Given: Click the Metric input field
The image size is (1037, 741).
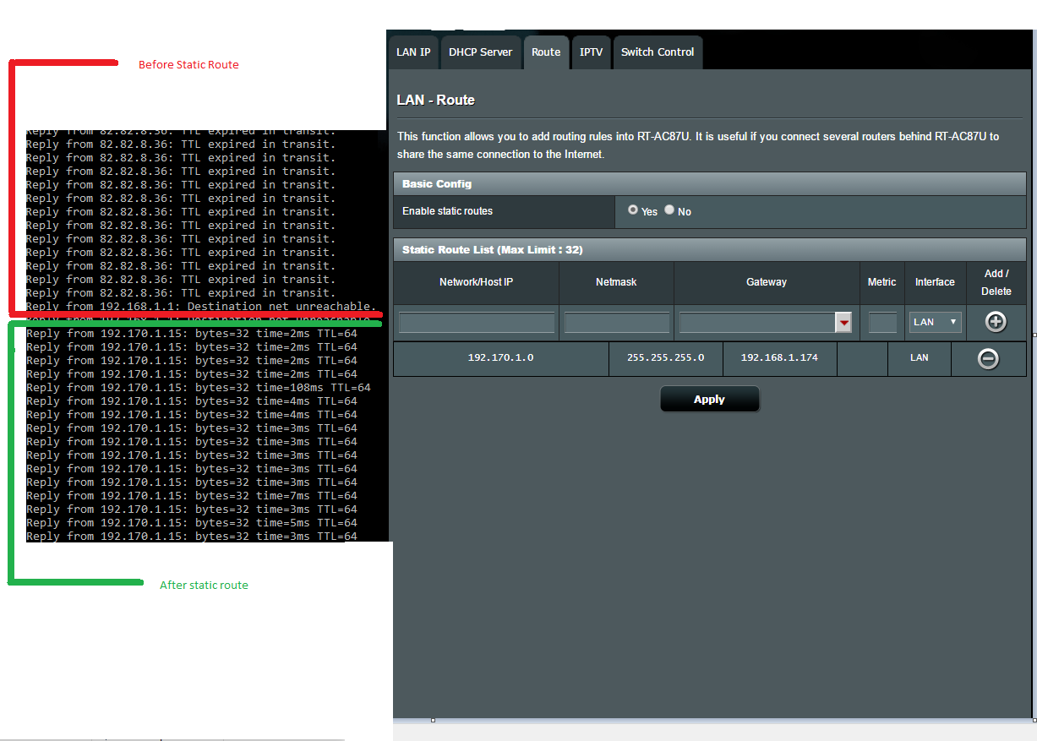Looking at the screenshot, I should coord(881,322).
